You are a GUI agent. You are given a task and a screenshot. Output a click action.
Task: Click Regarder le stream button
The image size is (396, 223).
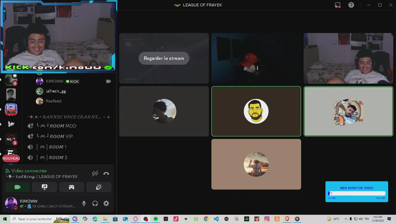164,58
